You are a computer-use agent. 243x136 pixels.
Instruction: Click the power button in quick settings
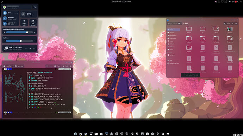pyautogui.click(x=35, y=7)
